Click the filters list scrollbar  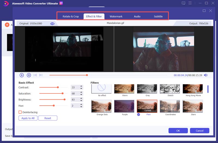click(208, 89)
